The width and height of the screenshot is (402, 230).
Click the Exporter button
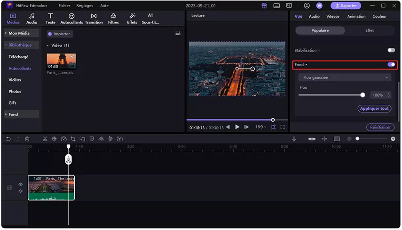(x=346, y=6)
